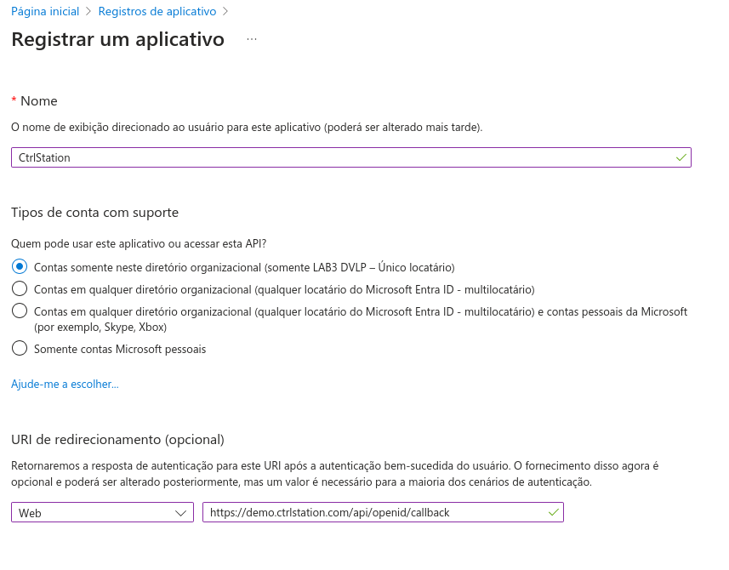The image size is (729, 570).
Task: Click the chevron after Registros de aplicativo breadcrumb
Action: (x=225, y=12)
